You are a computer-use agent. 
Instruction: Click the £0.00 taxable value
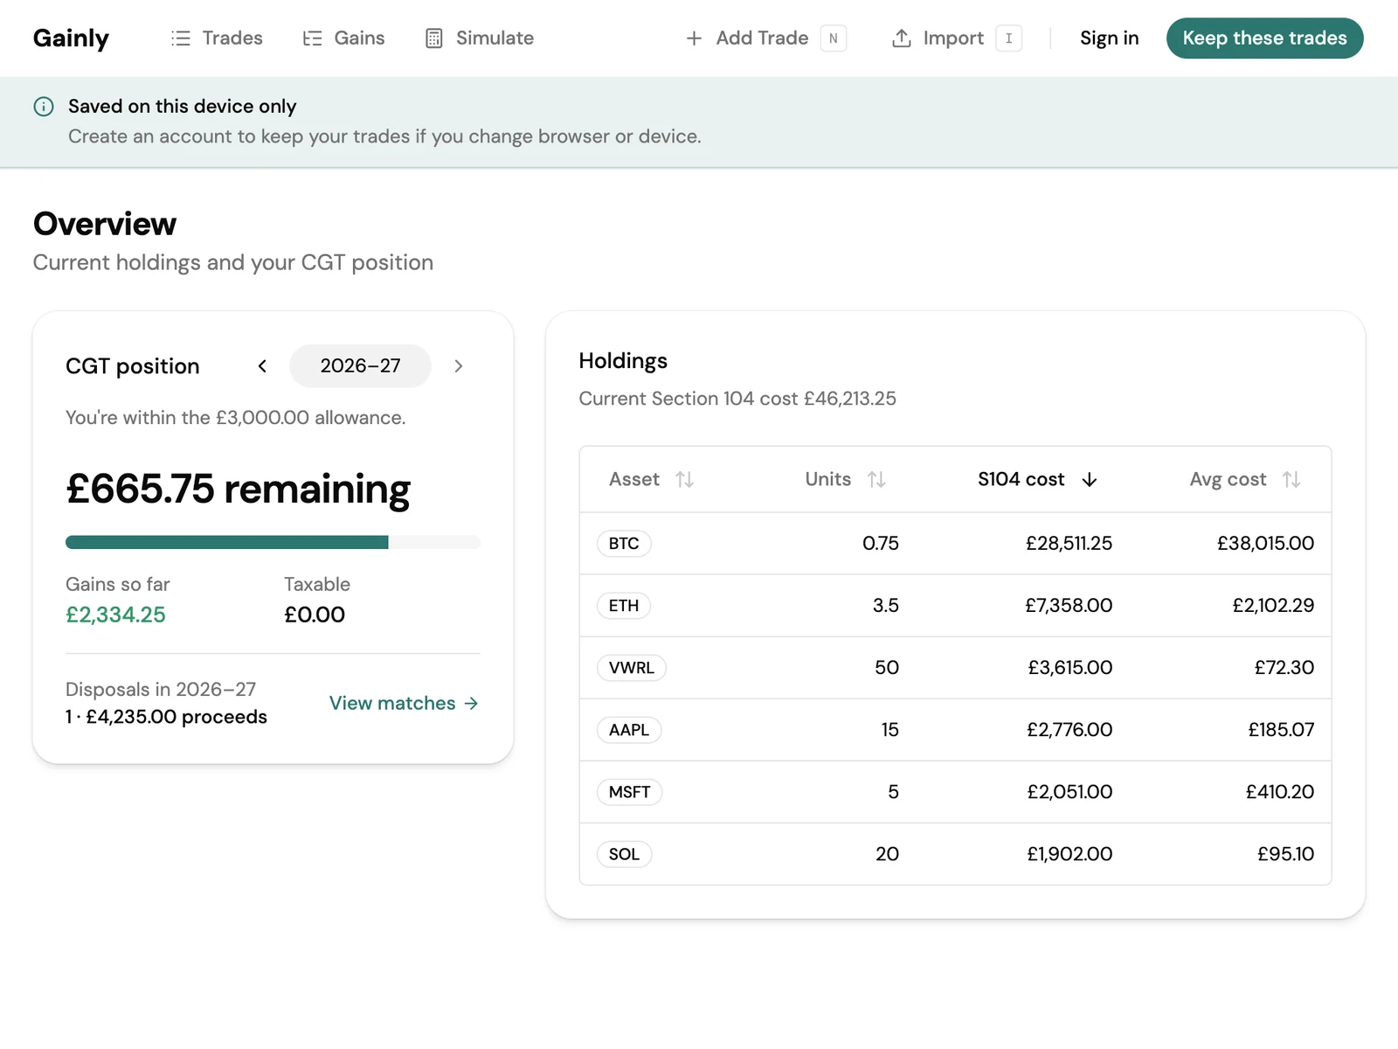(315, 615)
